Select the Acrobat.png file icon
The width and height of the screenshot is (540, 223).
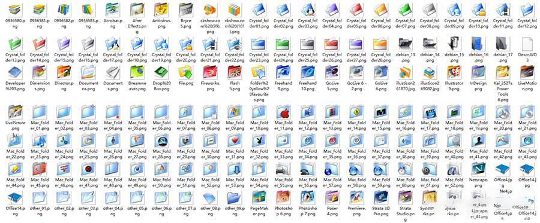tap(112, 9)
